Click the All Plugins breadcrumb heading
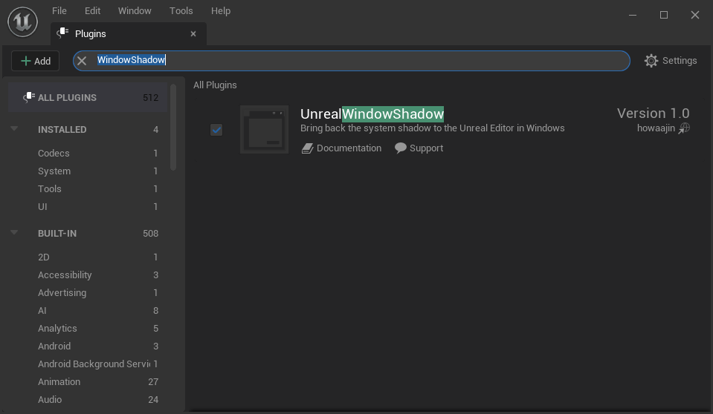This screenshot has width=713, height=414. click(215, 85)
